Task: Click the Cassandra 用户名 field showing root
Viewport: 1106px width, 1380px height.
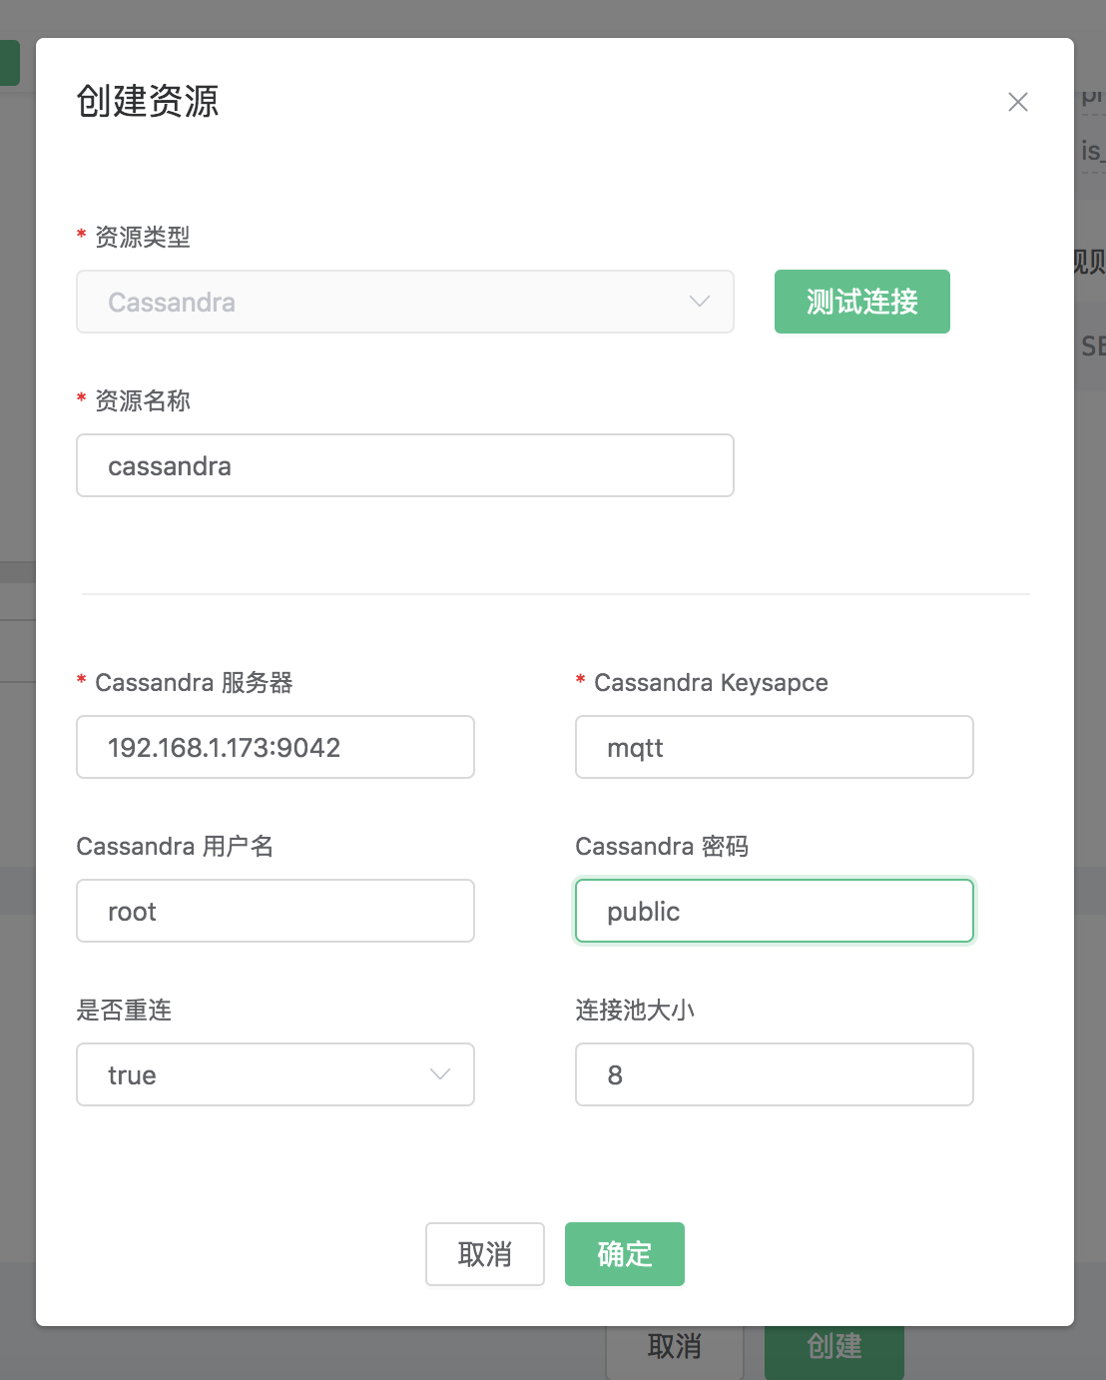Action: (x=275, y=911)
